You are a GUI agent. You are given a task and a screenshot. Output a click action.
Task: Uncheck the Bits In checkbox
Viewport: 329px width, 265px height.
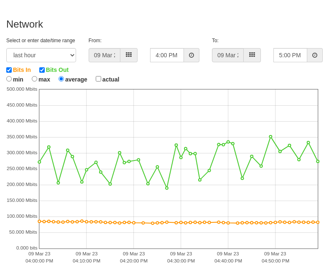pyautogui.click(x=9, y=70)
